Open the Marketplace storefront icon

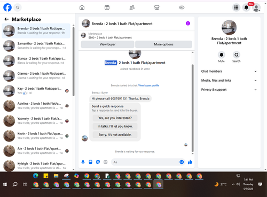[157, 7]
